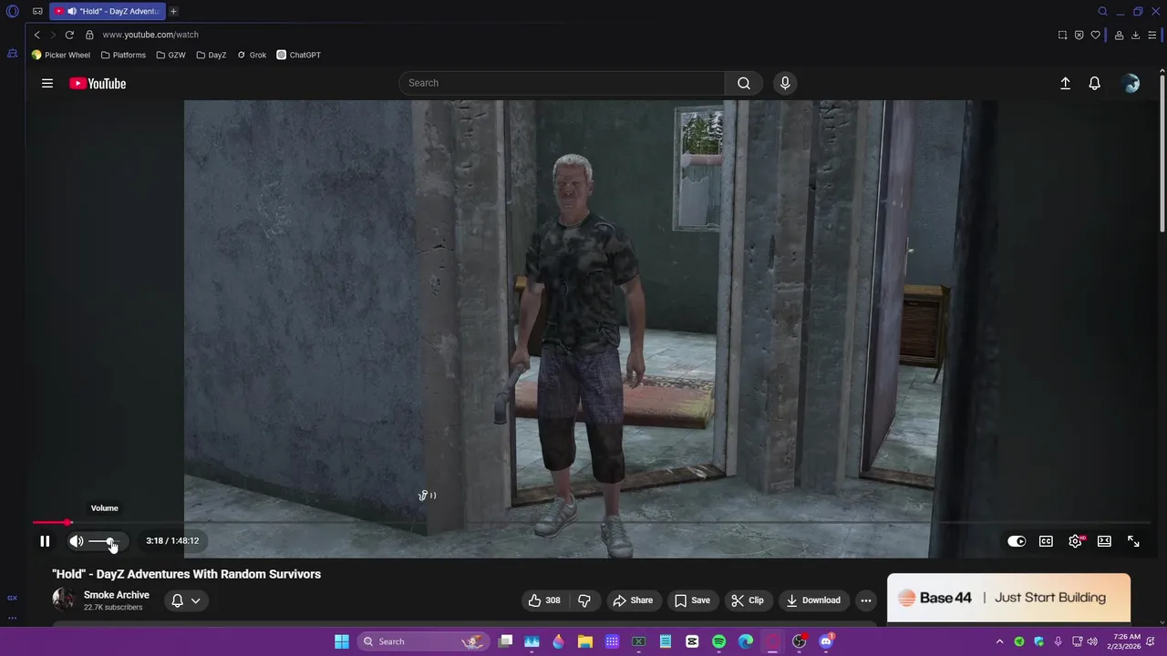Open the DayZ bookmarks folder
This screenshot has height=656, width=1167.
(x=212, y=55)
